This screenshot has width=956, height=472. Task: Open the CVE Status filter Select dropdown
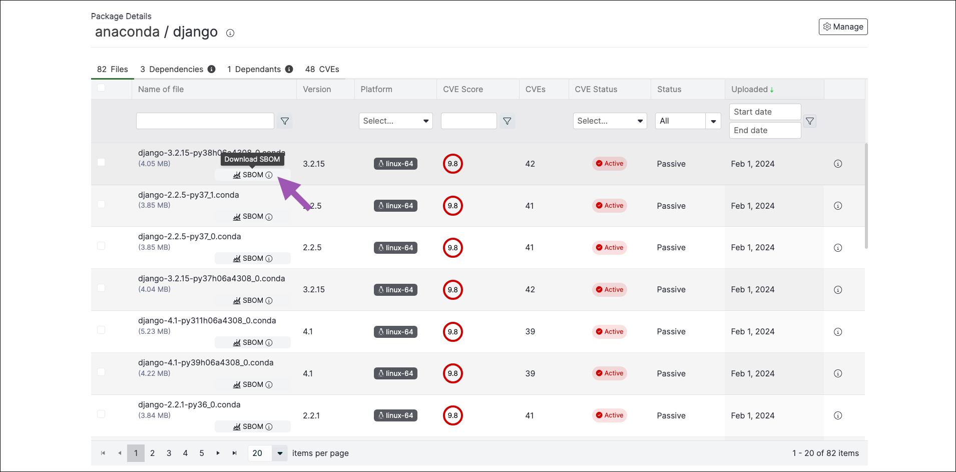coord(610,121)
